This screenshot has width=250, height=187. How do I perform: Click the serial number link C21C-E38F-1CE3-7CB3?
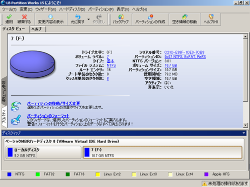click(184, 52)
